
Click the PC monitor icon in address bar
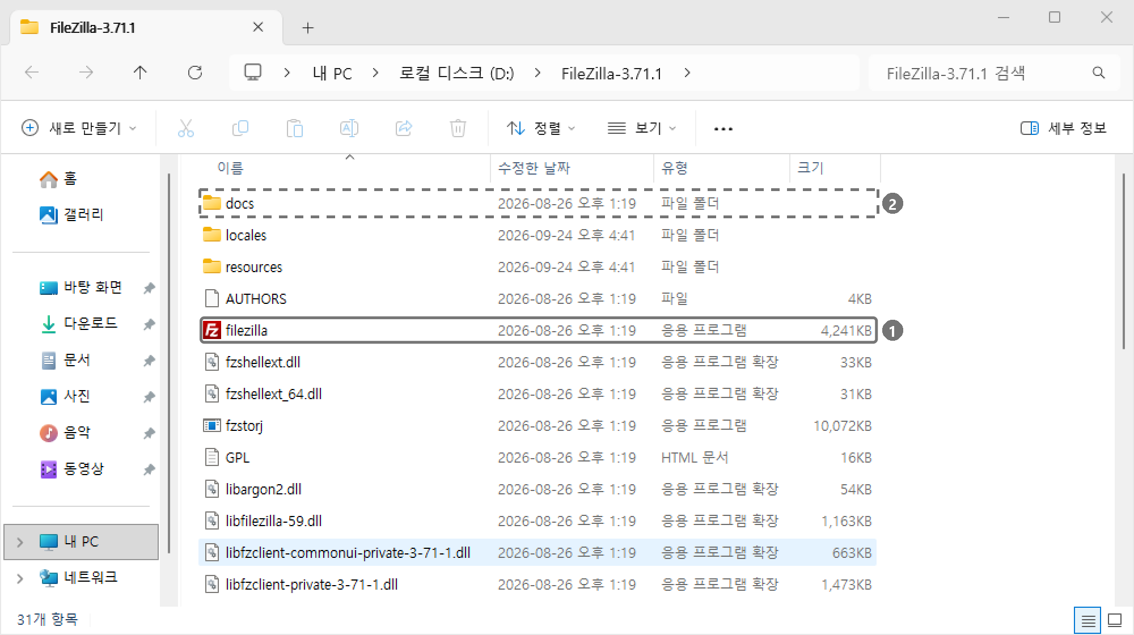point(253,73)
